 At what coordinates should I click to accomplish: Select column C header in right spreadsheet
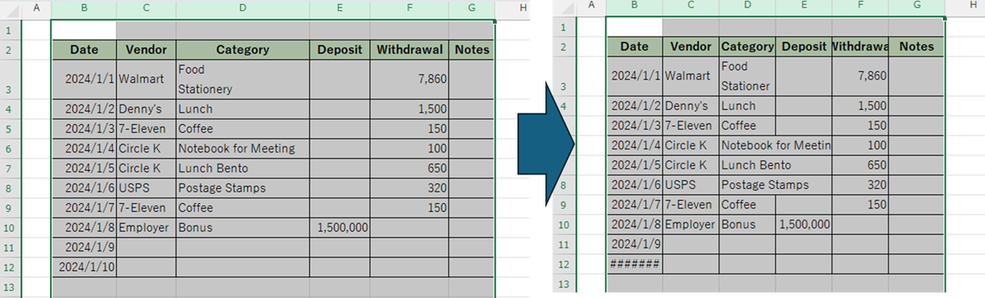(x=691, y=6)
